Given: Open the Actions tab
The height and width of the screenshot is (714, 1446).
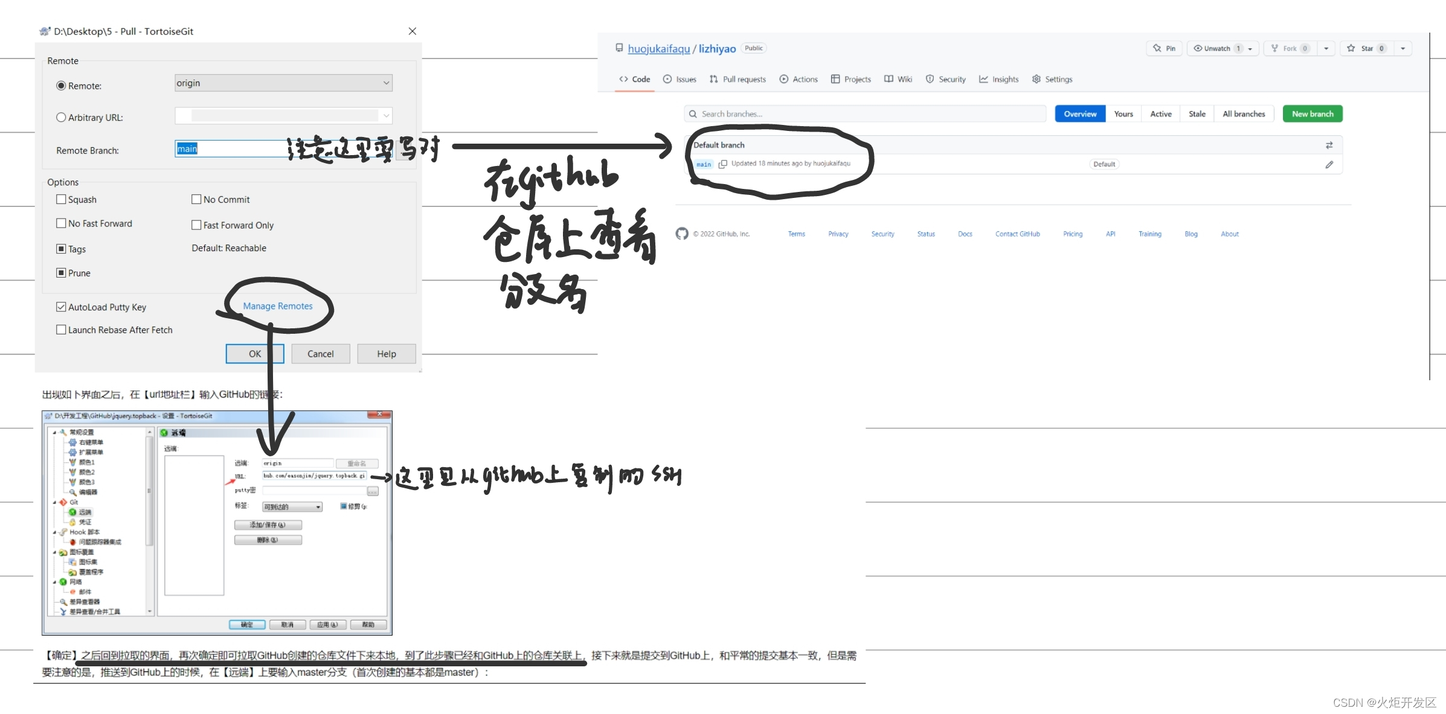Looking at the screenshot, I should pos(799,79).
